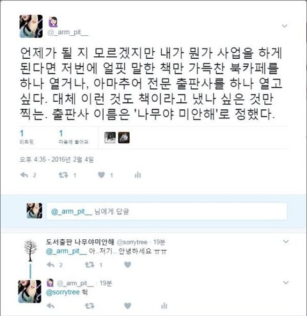The width and height of the screenshot is (307, 316).
Task: Click the reply arrow on the main tweet
Action: point(24,175)
